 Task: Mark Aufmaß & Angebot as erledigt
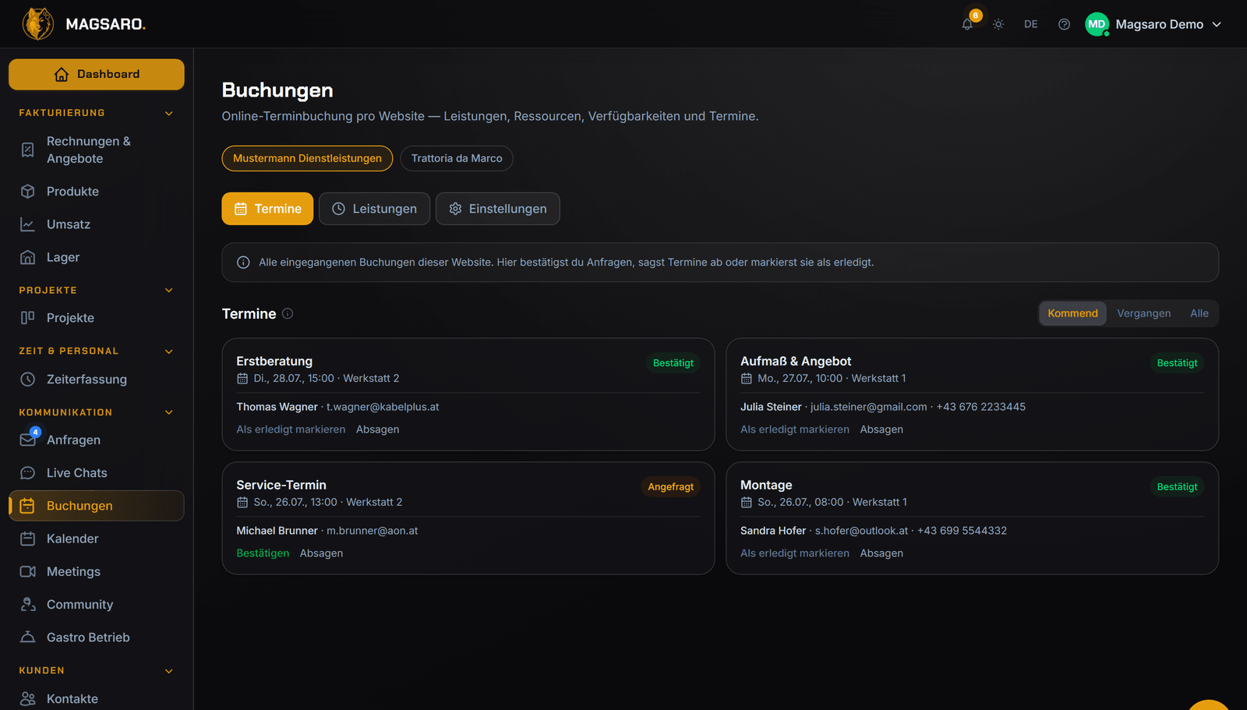pyautogui.click(x=795, y=429)
